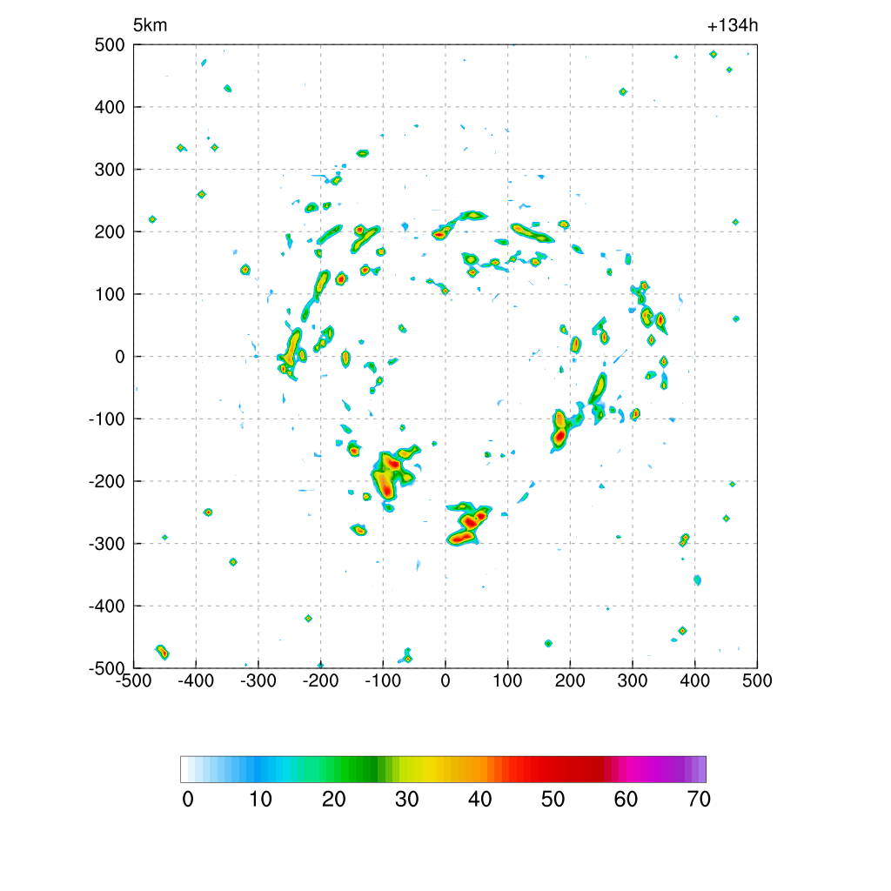The image size is (891, 891).
Task: Select y-axis tick label 400
Action: point(110,107)
